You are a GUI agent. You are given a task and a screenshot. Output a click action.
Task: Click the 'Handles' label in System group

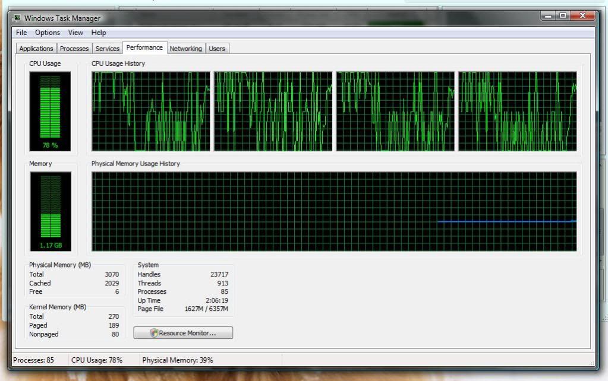pyautogui.click(x=149, y=275)
